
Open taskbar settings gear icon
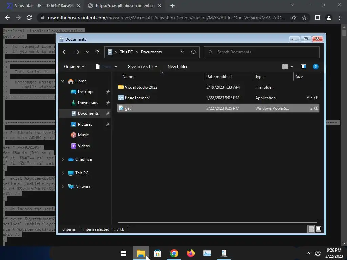point(318,253)
